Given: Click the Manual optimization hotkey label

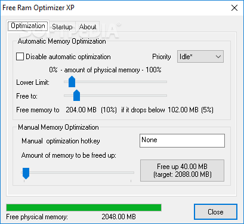Looking at the screenshot, I should [x=61, y=141].
